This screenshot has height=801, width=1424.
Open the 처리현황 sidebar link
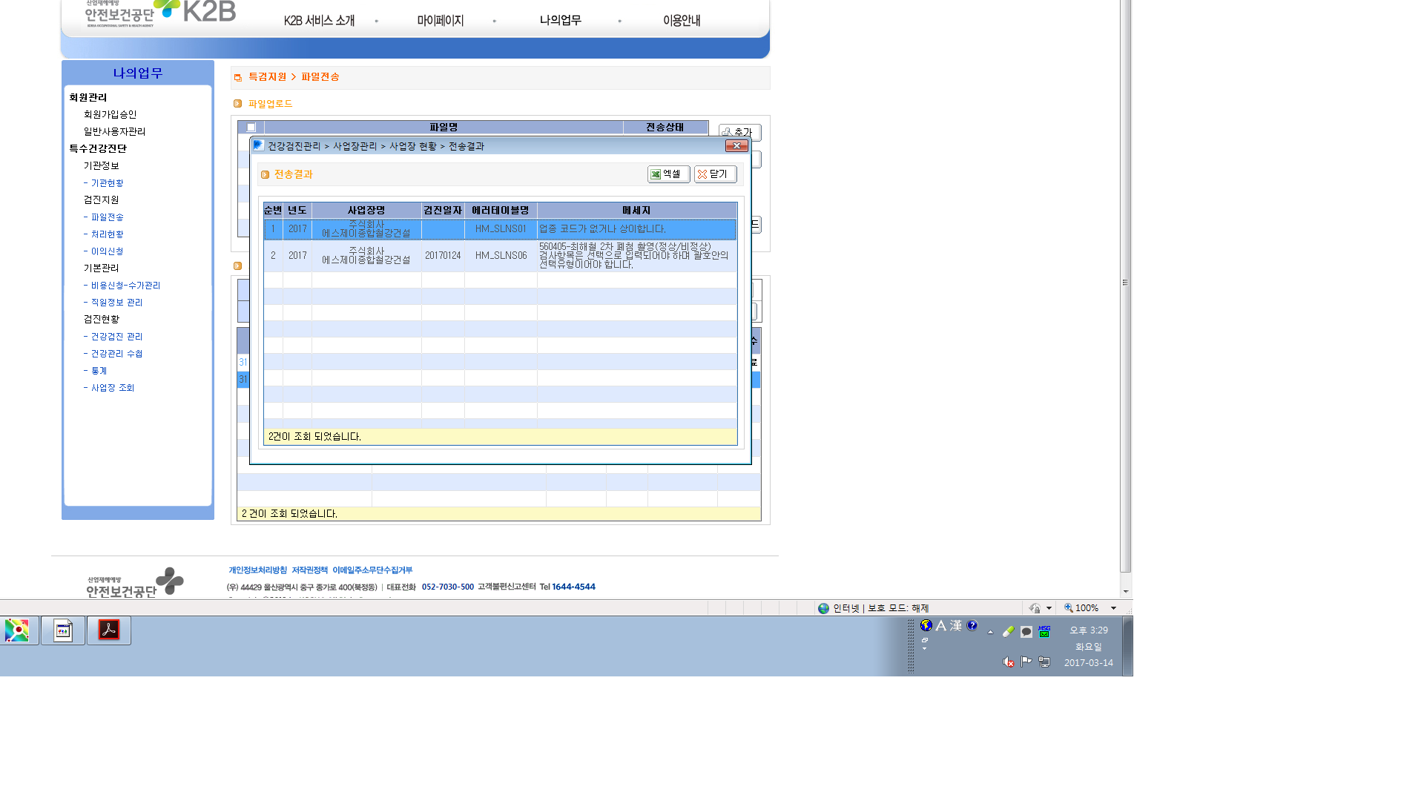(104, 234)
